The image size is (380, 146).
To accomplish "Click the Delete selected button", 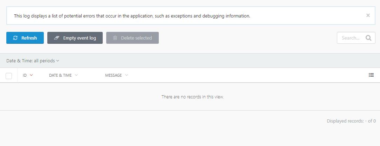I will click(x=132, y=38).
